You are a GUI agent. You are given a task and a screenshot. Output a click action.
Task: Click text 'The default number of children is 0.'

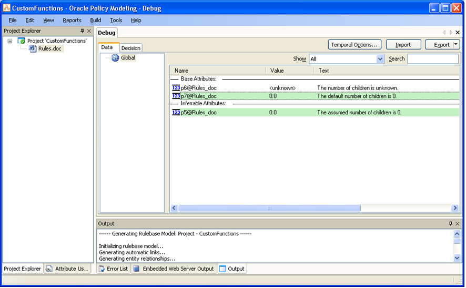click(357, 96)
